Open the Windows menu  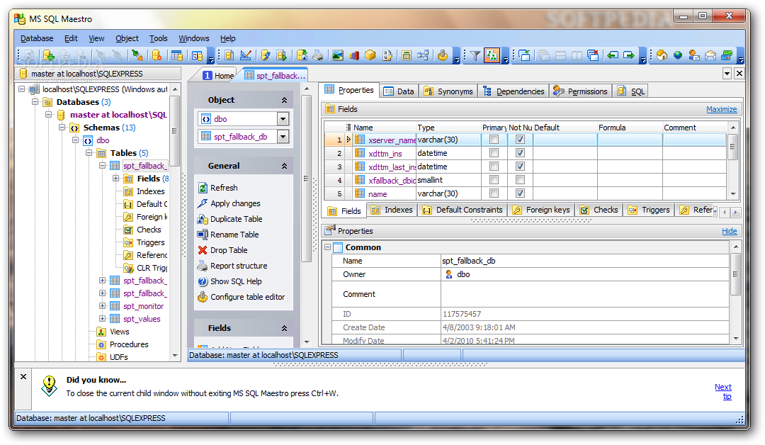(193, 38)
